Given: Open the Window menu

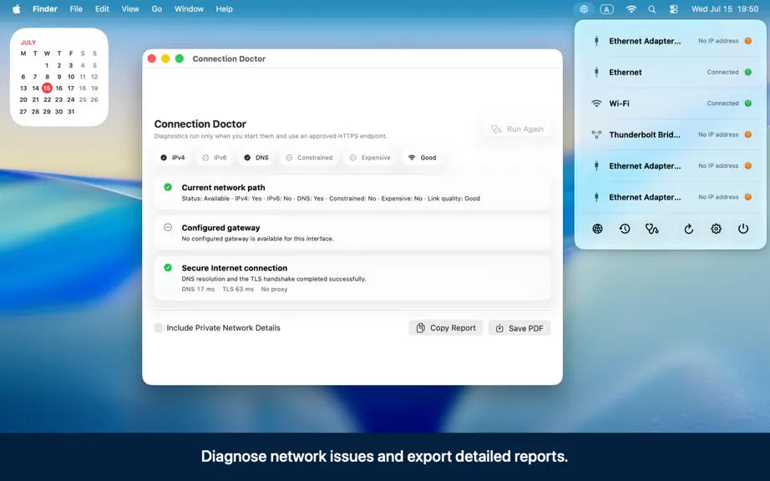Looking at the screenshot, I should click(189, 9).
